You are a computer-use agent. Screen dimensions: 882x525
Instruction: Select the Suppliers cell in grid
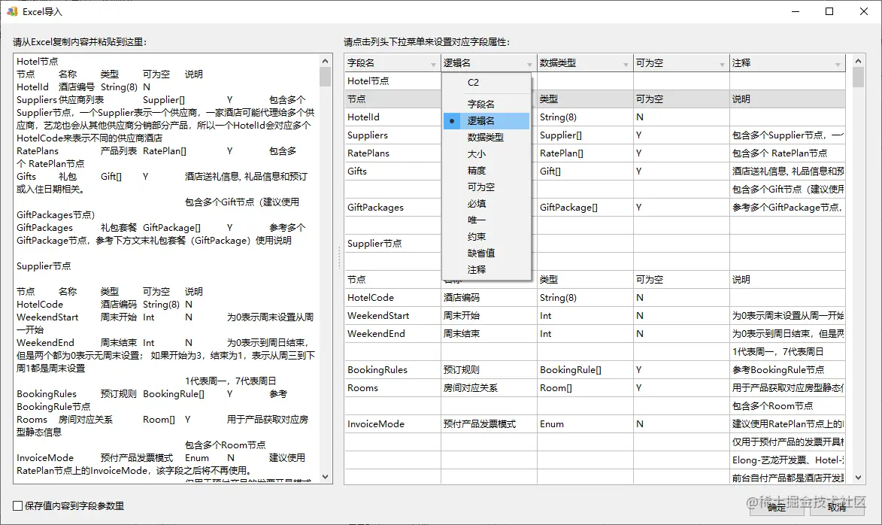[x=393, y=135]
